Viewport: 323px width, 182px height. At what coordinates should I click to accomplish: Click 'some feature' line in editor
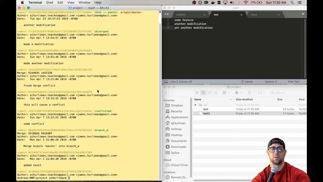point(184,20)
